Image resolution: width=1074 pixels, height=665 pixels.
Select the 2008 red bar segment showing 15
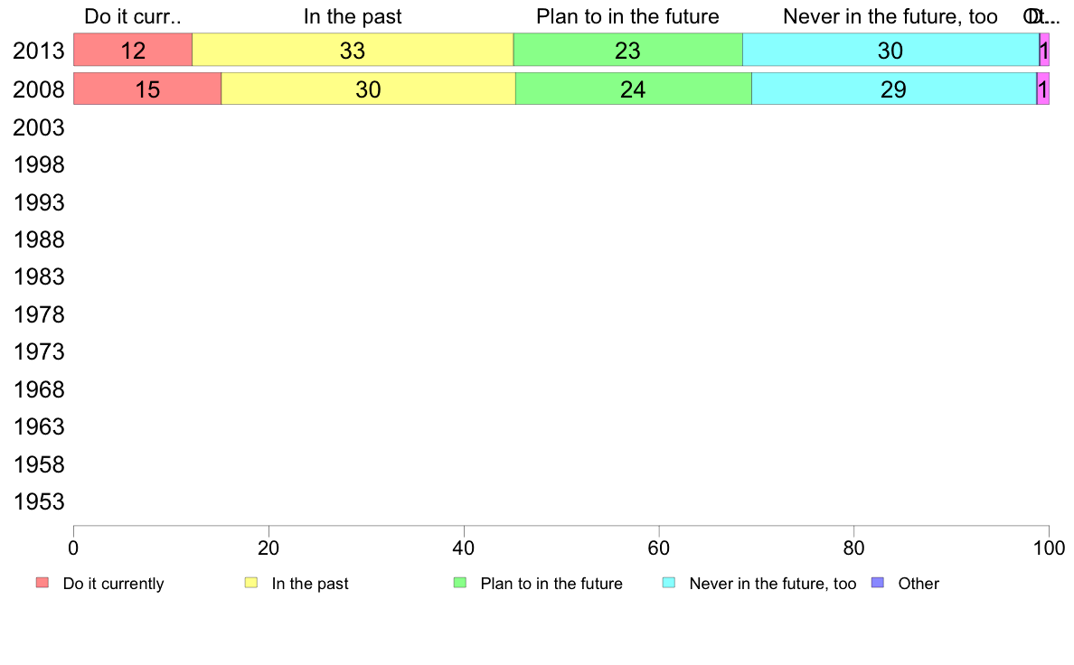147,89
